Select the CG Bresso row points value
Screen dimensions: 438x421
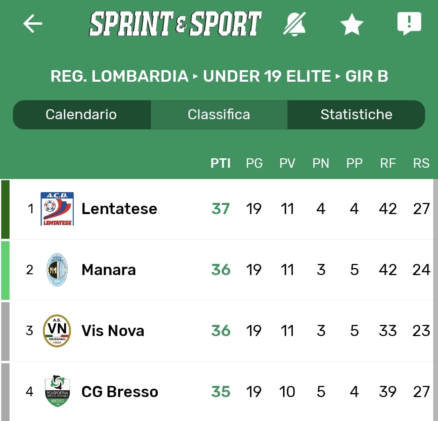221,392
